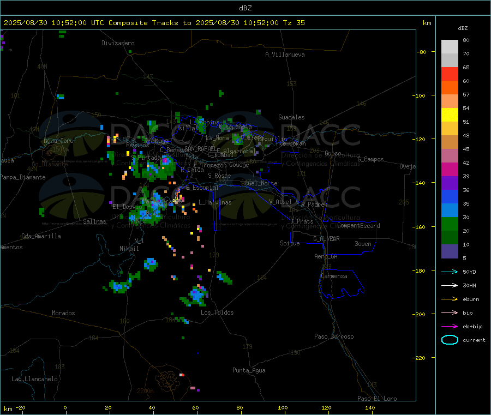Click the storm cell south of Nihuil

click(151, 264)
